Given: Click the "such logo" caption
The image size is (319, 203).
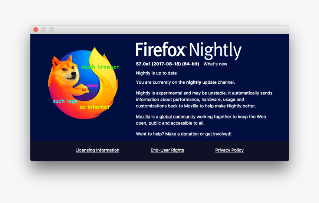Looking at the screenshot, I should pyautogui.click(x=65, y=101).
